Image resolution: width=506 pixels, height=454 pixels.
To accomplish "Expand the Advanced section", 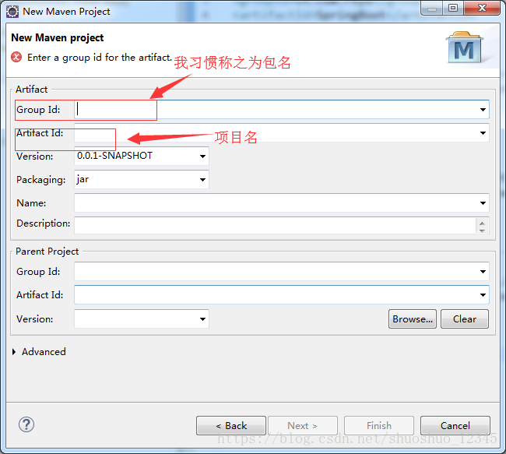I will (x=14, y=352).
